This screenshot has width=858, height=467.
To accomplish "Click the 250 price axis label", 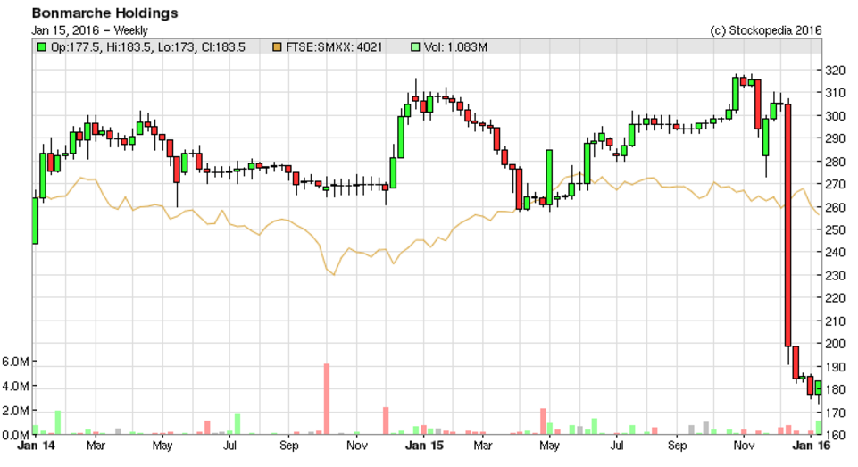I will tap(836, 230).
